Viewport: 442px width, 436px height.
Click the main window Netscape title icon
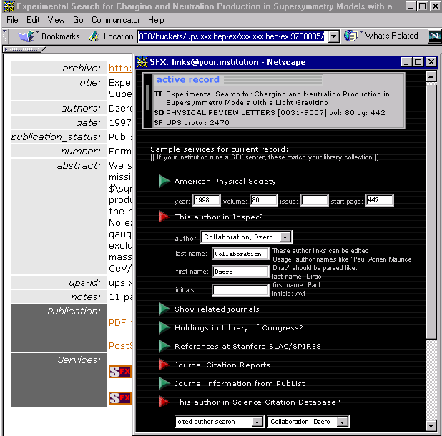coord(9,6)
